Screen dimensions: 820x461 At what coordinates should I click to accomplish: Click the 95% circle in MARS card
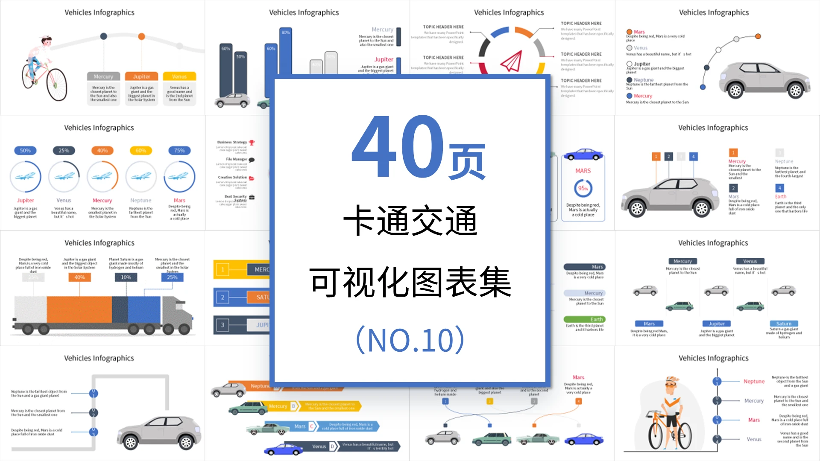pos(583,188)
